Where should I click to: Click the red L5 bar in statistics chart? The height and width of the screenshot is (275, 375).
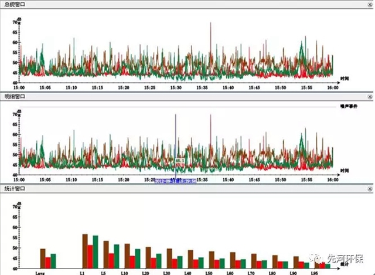111,260
